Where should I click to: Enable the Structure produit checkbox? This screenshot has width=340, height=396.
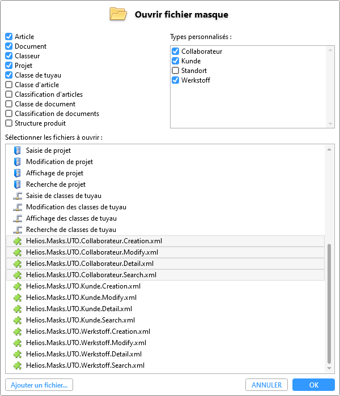tap(9, 123)
